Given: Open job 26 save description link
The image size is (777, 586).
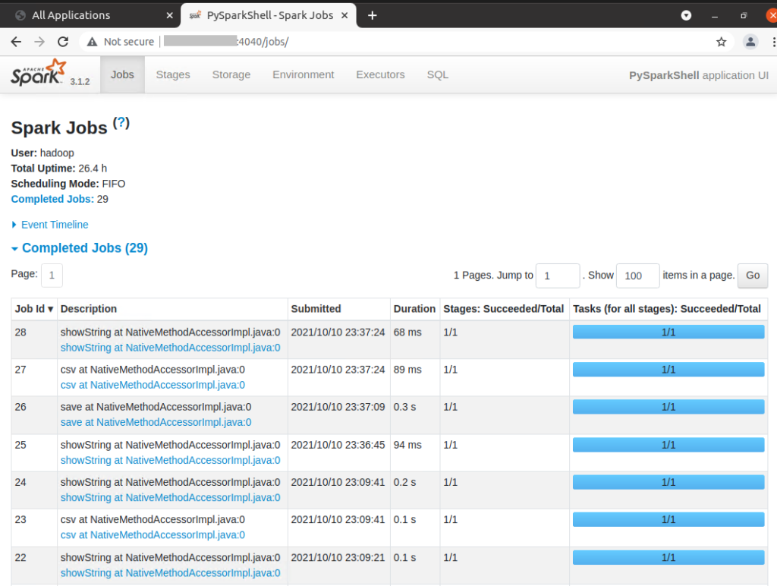Looking at the screenshot, I should click(x=156, y=422).
